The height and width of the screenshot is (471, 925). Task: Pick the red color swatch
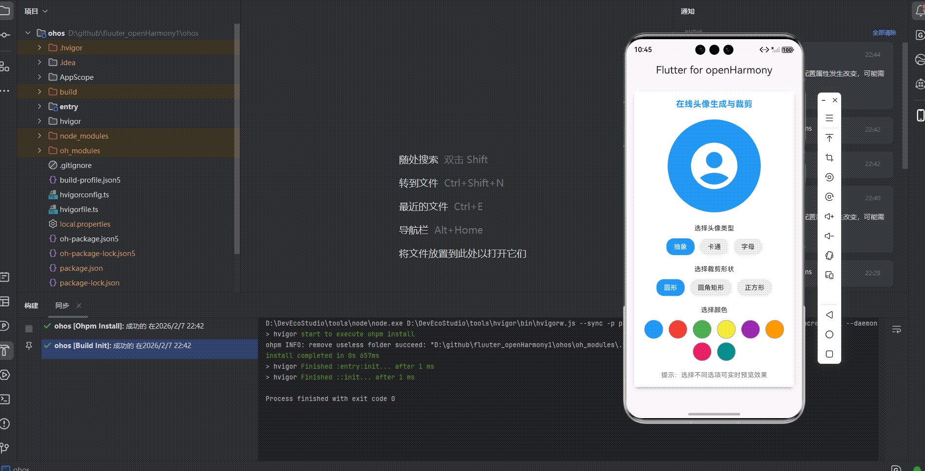pyautogui.click(x=678, y=329)
